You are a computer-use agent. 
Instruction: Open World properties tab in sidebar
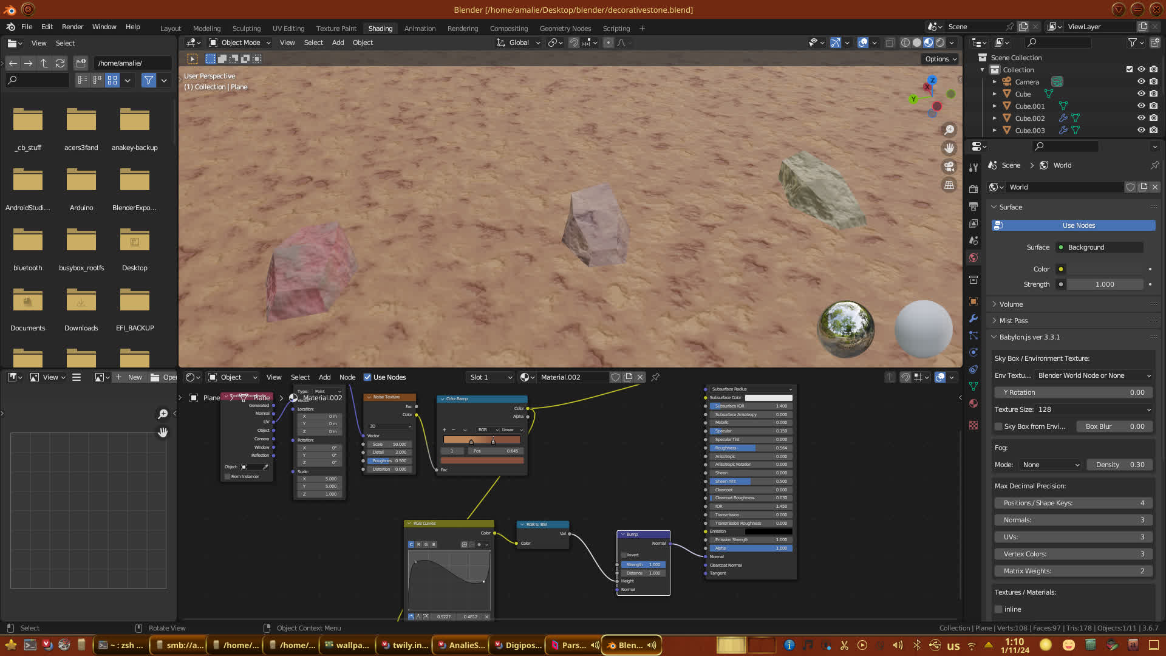pos(973,258)
